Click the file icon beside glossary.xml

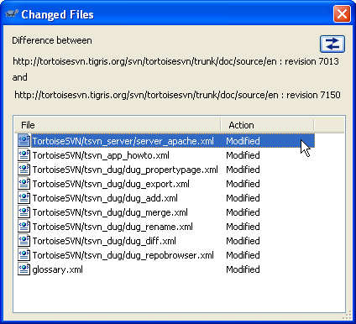[x=24, y=269]
